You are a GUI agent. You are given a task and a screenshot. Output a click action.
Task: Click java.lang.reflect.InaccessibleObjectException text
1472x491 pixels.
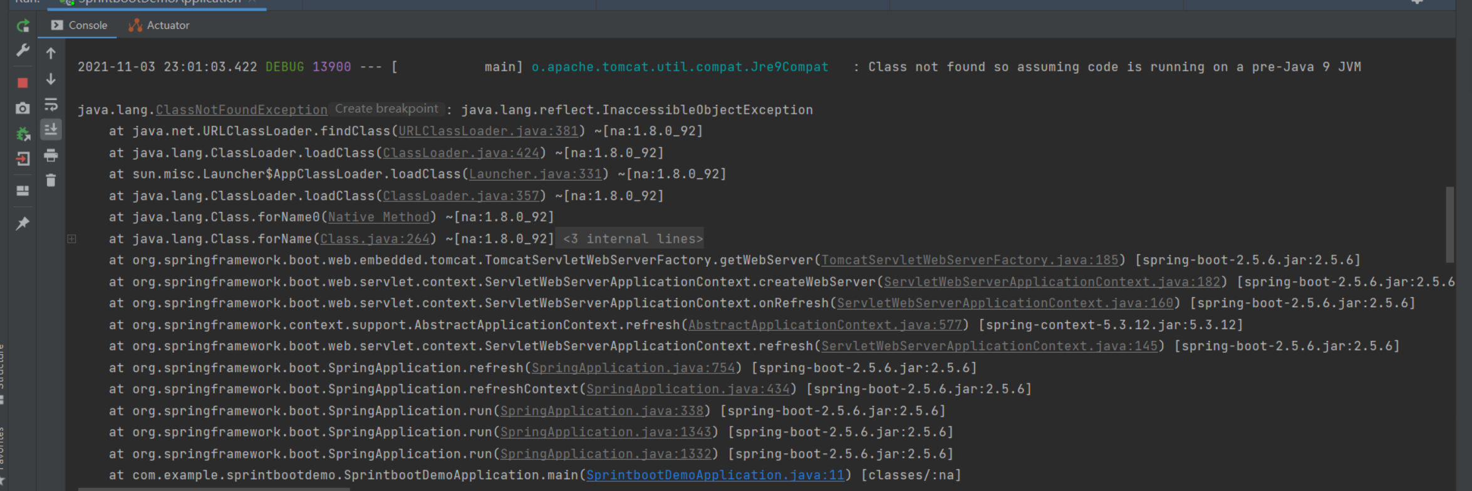(637, 110)
